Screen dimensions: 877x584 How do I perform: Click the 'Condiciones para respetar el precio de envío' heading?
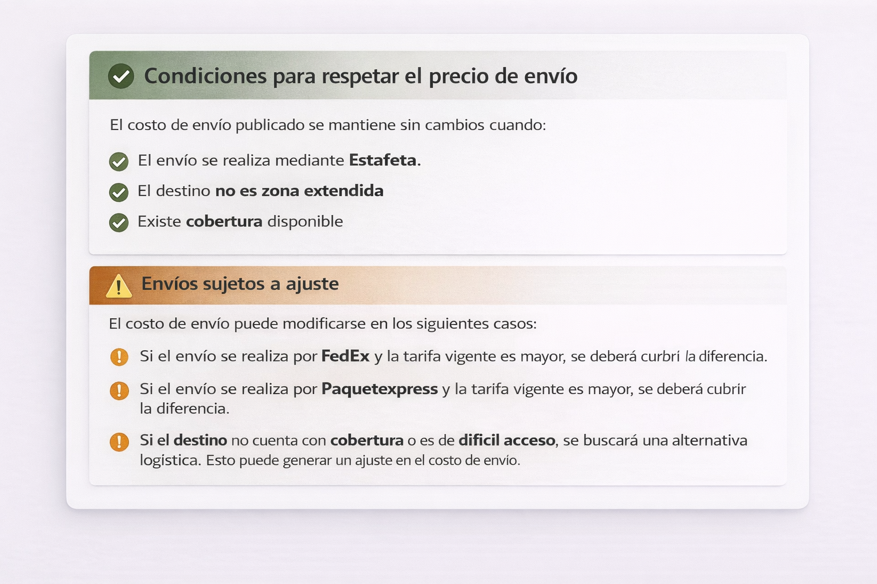(360, 76)
